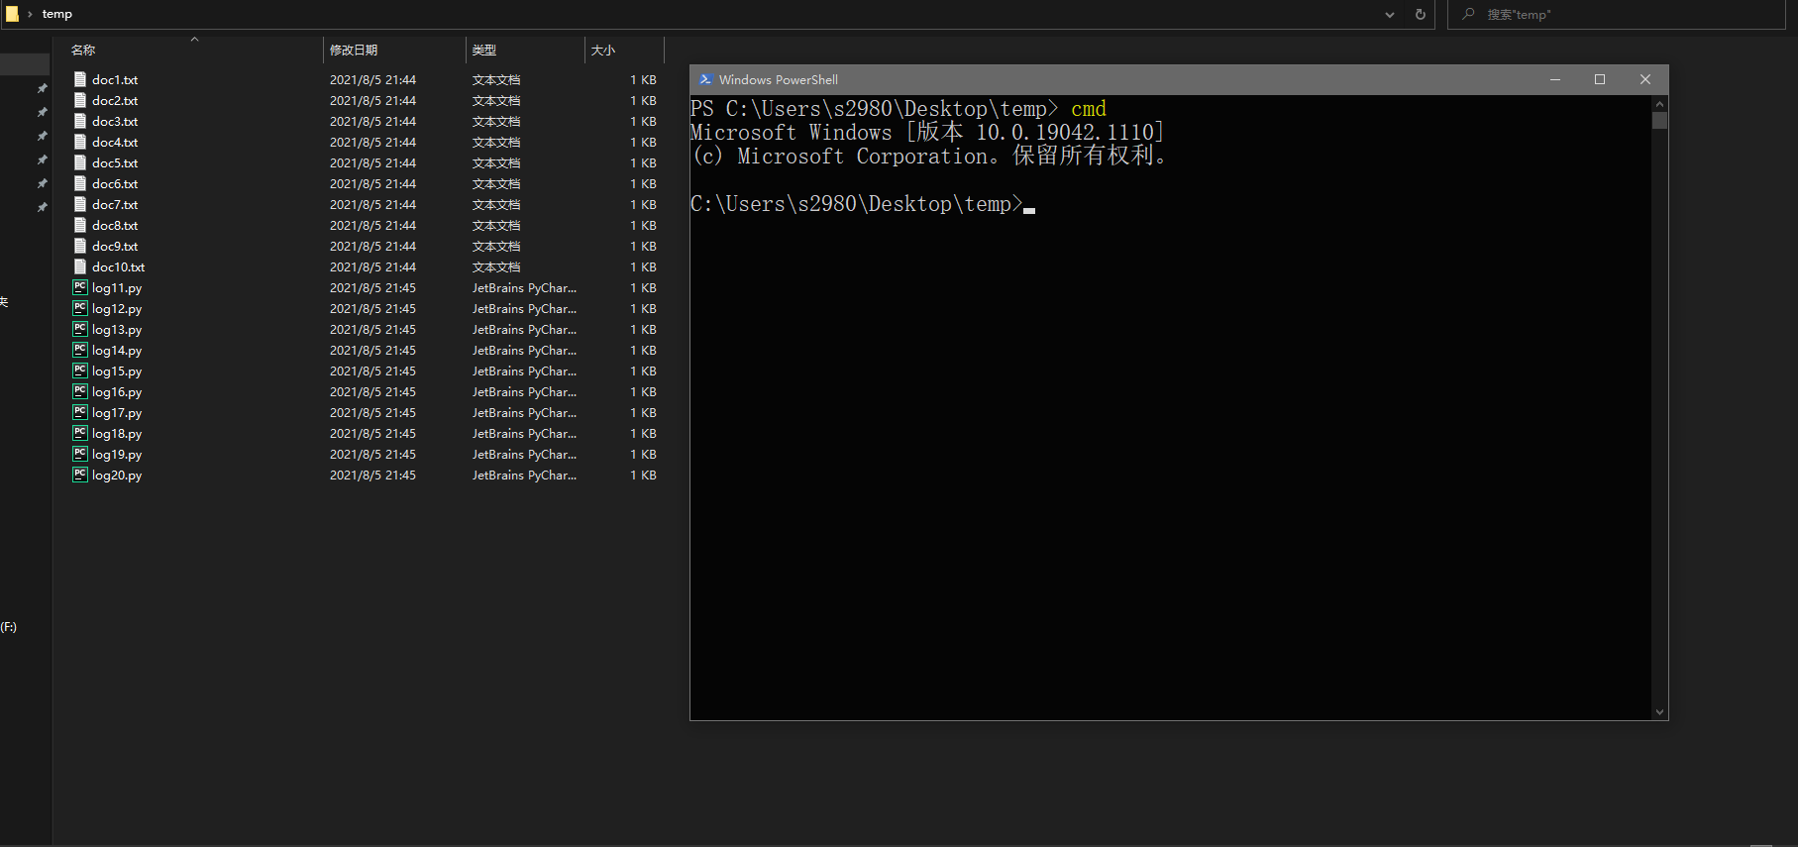This screenshot has width=1798, height=847.
Task: Click the first pin icon in the sidebar
Action: (x=42, y=88)
